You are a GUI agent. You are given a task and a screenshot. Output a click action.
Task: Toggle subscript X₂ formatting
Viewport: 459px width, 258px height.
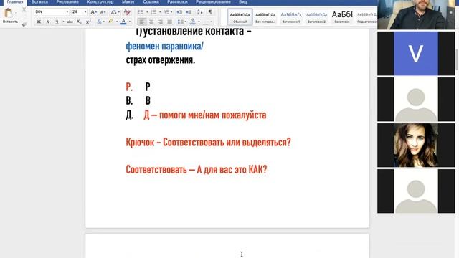79,21
